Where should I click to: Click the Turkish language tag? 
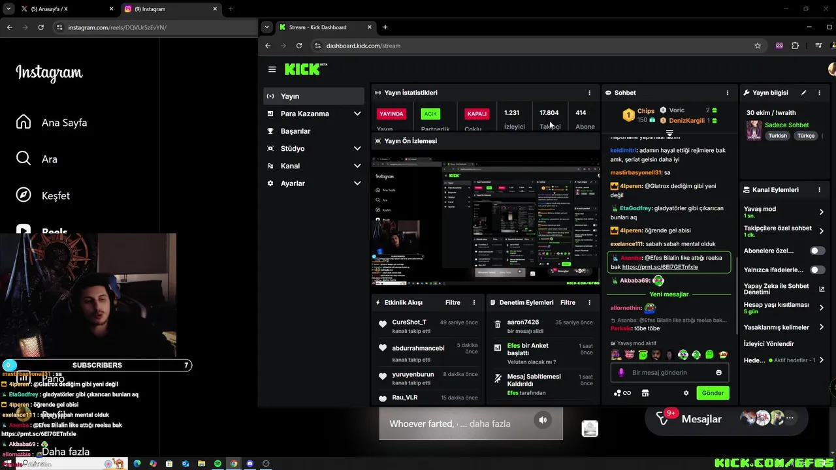777,136
